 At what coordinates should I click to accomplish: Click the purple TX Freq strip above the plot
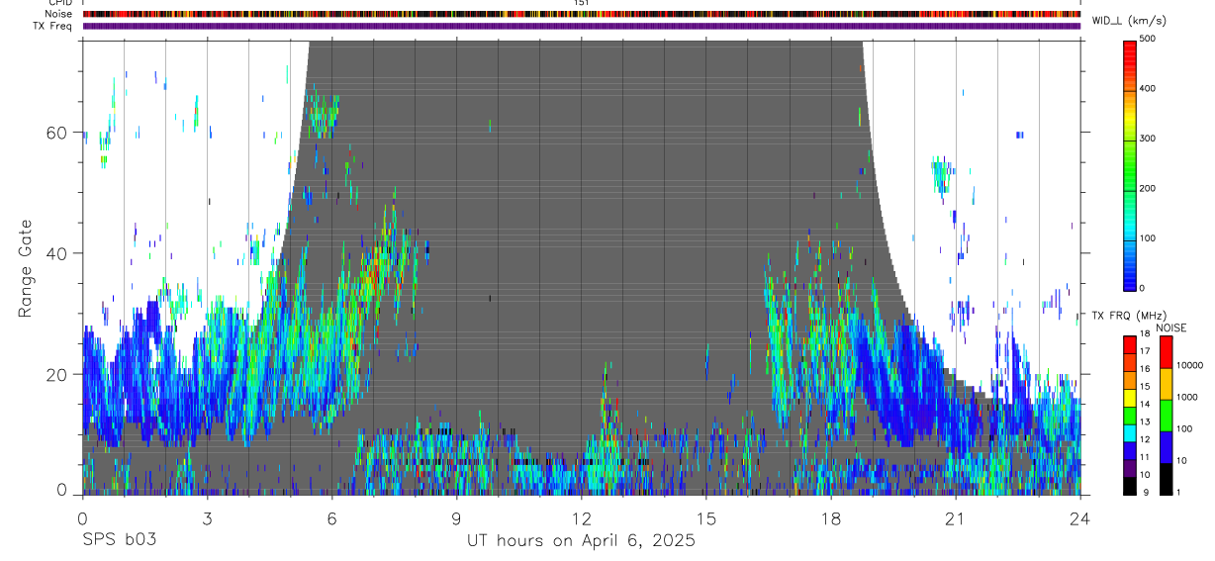click(582, 26)
